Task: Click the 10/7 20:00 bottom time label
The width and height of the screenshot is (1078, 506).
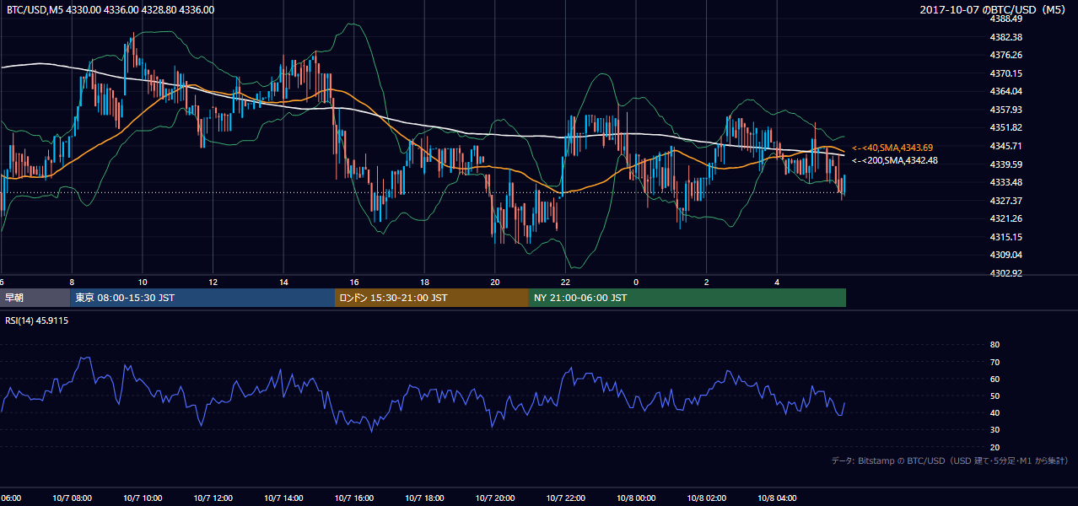Action: tap(495, 498)
